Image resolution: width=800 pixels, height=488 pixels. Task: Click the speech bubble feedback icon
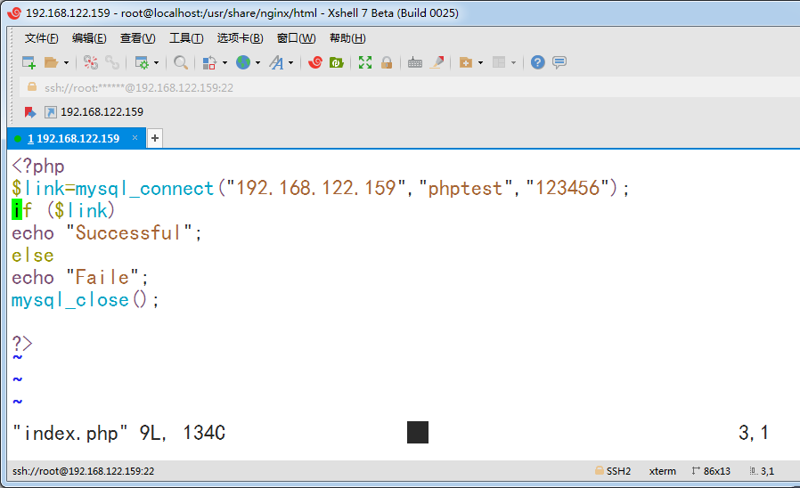click(559, 62)
